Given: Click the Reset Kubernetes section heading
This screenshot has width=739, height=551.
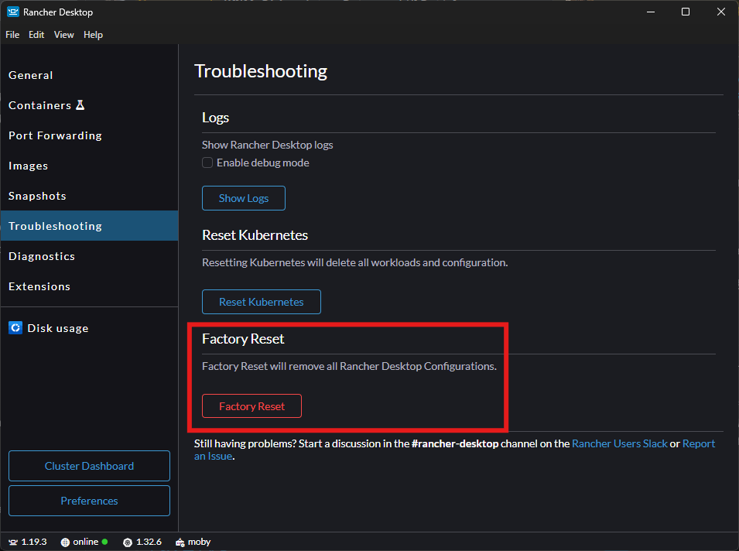Looking at the screenshot, I should click(255, 234).
